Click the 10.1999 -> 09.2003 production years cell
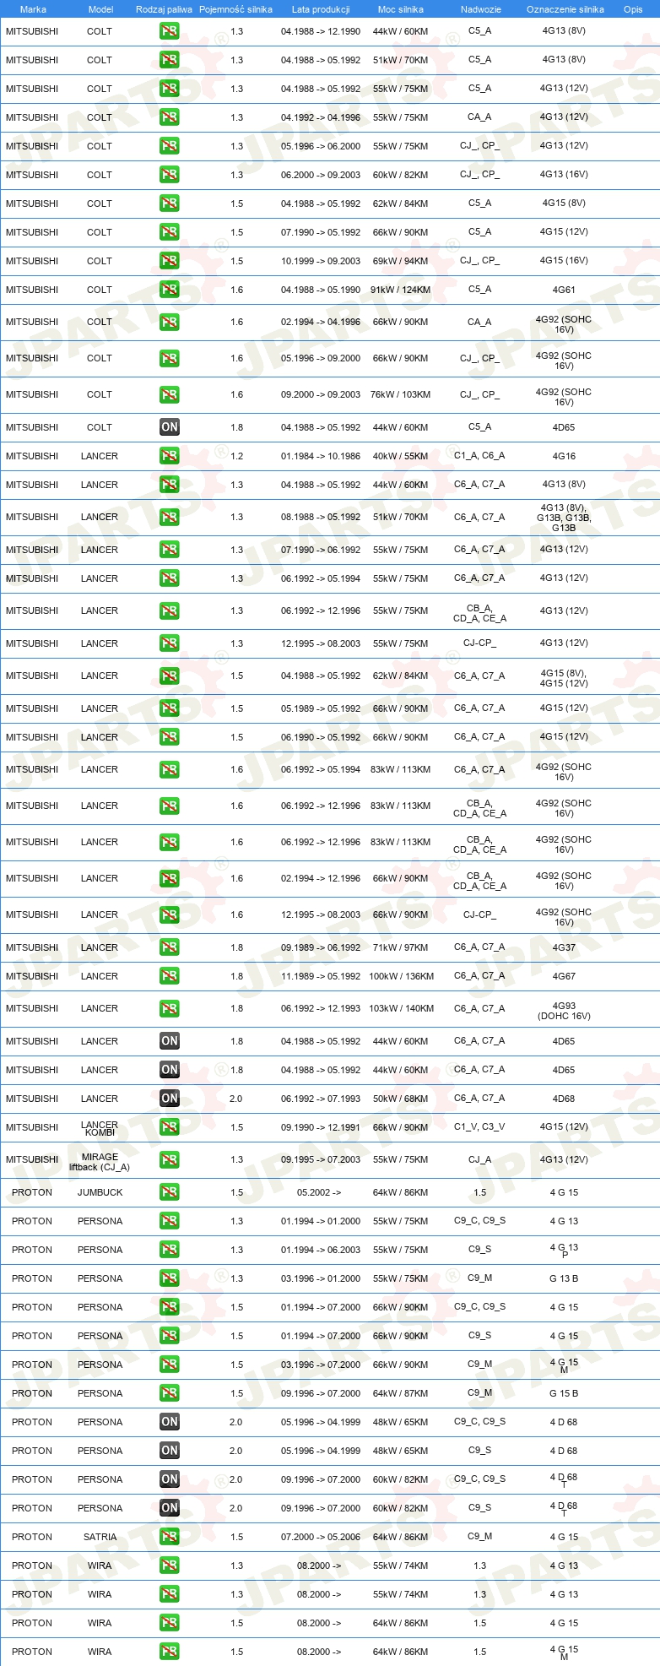The width and height of the screenshot is (660, 1666). point(321,261)
